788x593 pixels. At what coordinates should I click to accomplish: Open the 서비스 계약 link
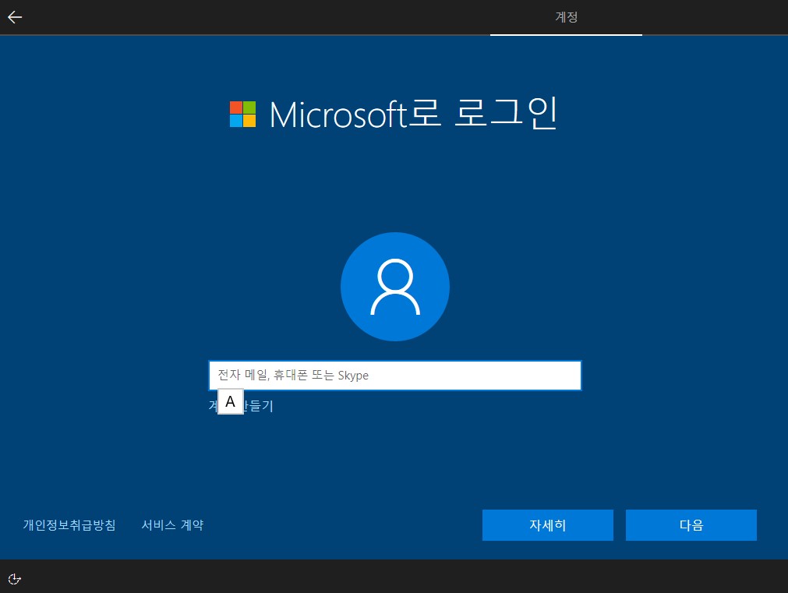coord(172,525)
